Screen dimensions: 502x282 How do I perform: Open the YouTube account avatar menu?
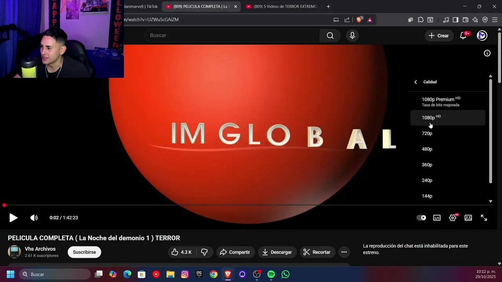[x=482, y=36]
